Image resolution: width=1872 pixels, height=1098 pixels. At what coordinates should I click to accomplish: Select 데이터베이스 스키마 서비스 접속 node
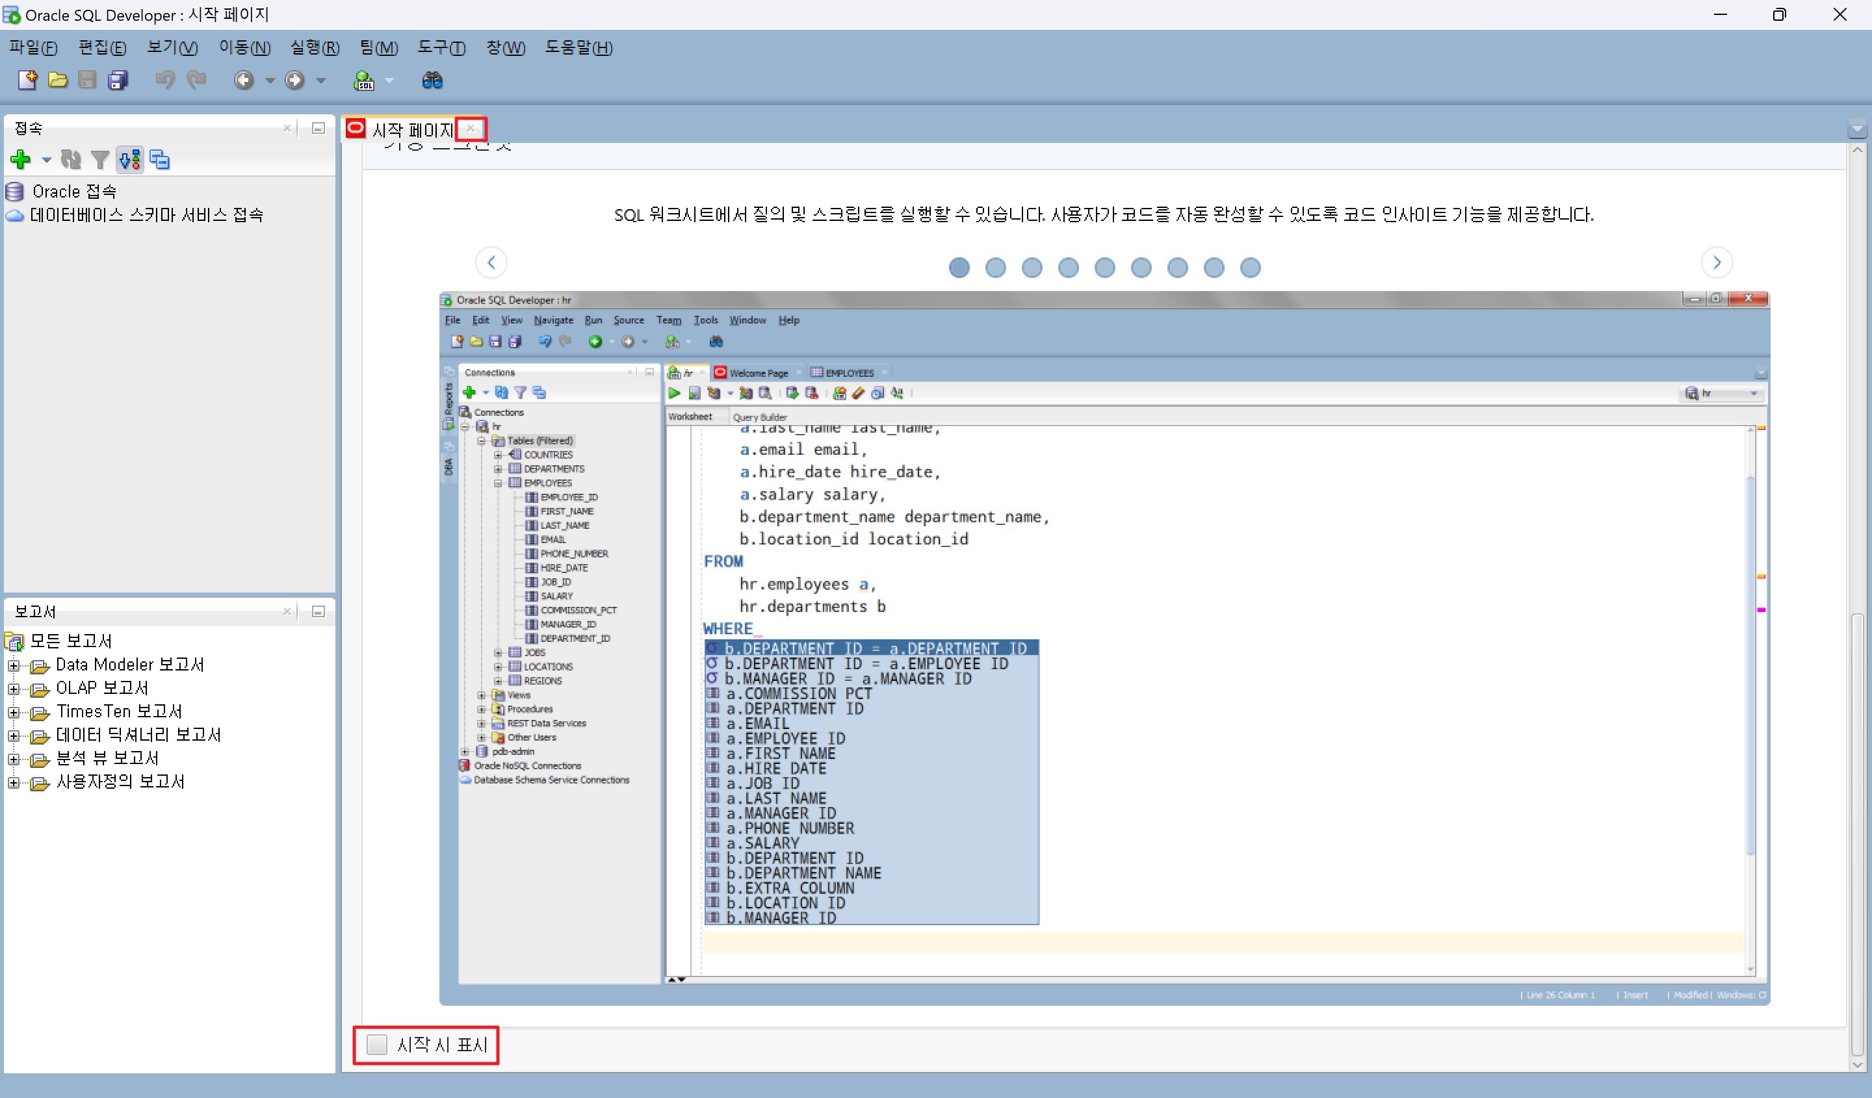point(146,215)
